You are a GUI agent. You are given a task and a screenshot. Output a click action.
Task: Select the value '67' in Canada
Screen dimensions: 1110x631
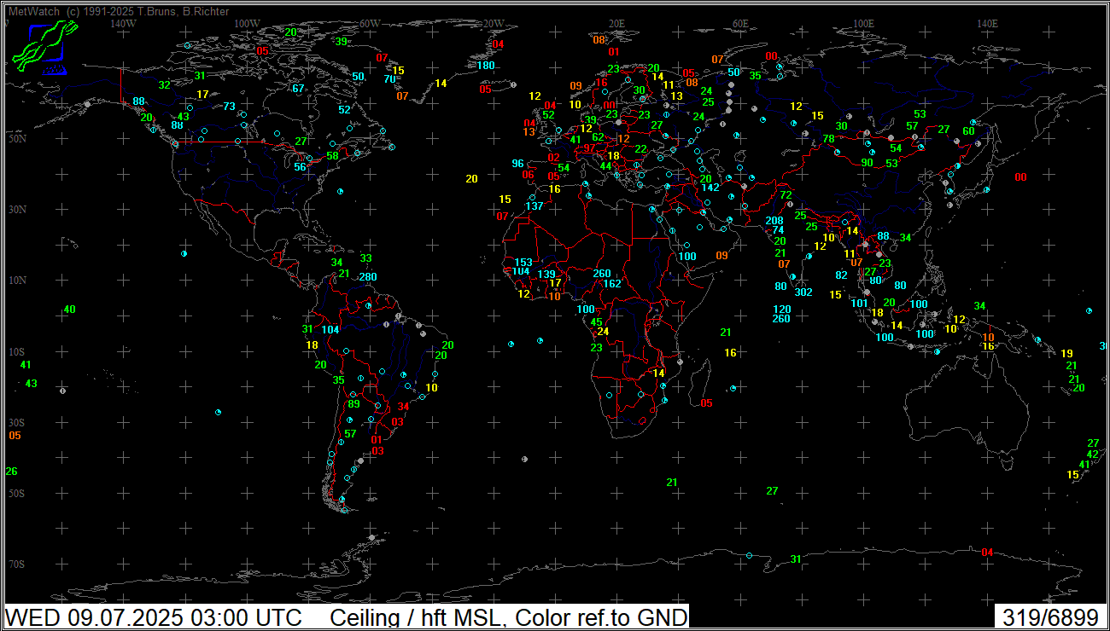click(x=298, y=89)
